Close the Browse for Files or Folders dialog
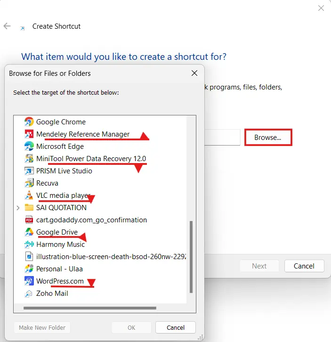Viewport: 331px width, 342px height. coord(194,73)
